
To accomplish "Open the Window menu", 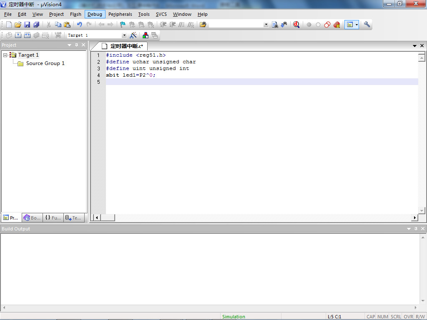I will [182, 14].
